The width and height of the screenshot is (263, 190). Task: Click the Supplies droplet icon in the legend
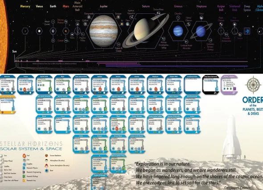click(x=24, y=164)
